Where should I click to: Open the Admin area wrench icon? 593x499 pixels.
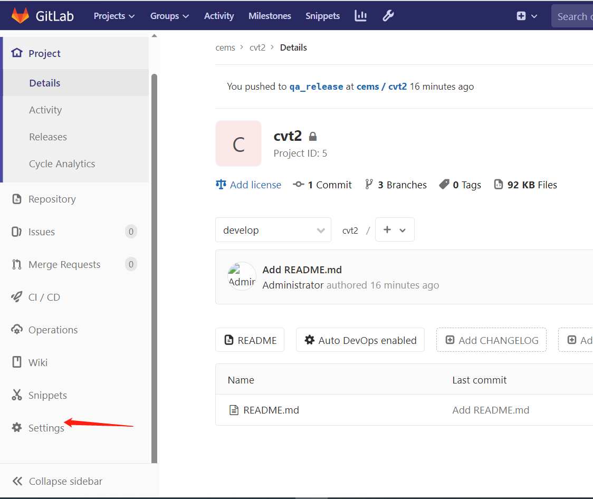[388, 15]
